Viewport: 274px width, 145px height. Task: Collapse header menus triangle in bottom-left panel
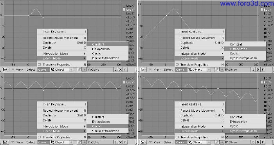coord(13,142)
